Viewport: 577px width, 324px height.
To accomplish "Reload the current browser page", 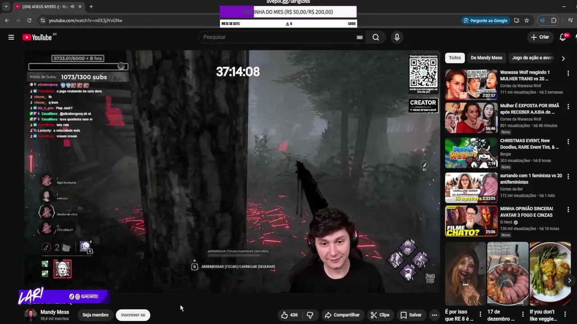I will [x=29, y=20].
